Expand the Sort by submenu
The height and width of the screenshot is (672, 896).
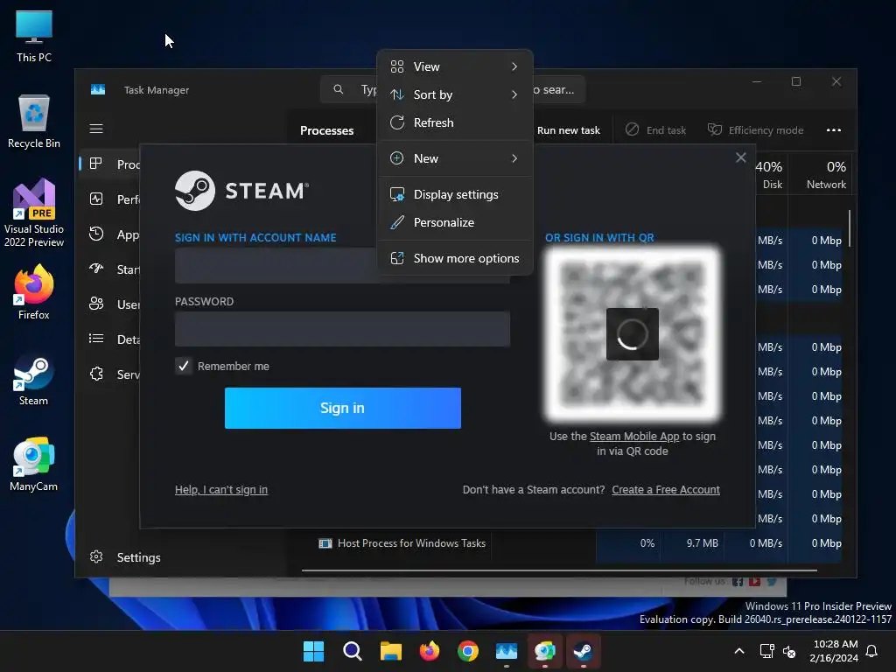click(x=455, y=94)
